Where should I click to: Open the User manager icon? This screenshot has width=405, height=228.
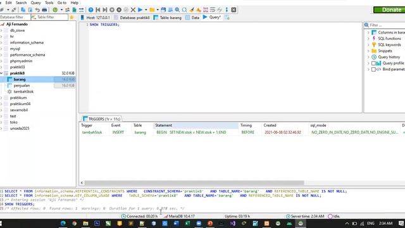point(68,10)
